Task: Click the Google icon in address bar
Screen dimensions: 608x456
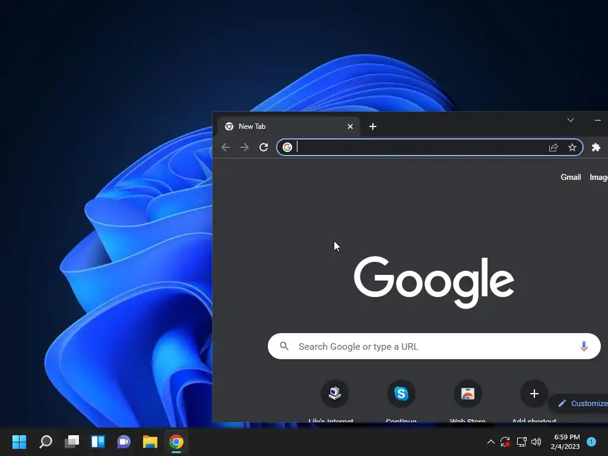Action: (287, 147)
